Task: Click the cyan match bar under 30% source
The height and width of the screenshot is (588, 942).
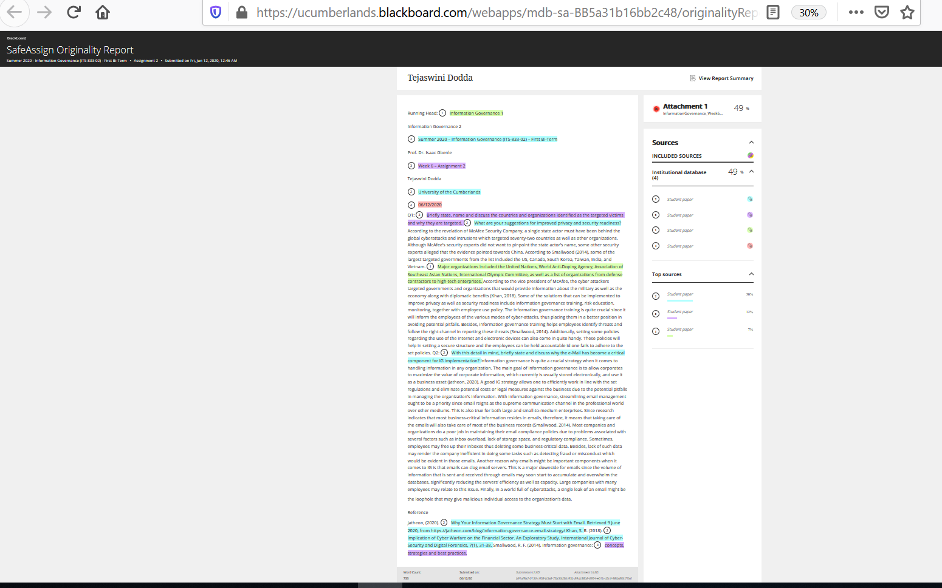Action: [679, 300]
